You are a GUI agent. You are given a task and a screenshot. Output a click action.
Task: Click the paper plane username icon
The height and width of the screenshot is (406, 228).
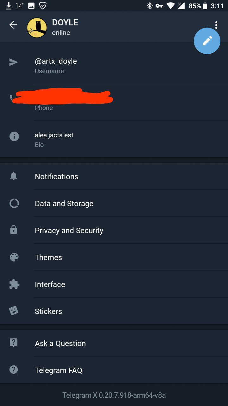14,62
